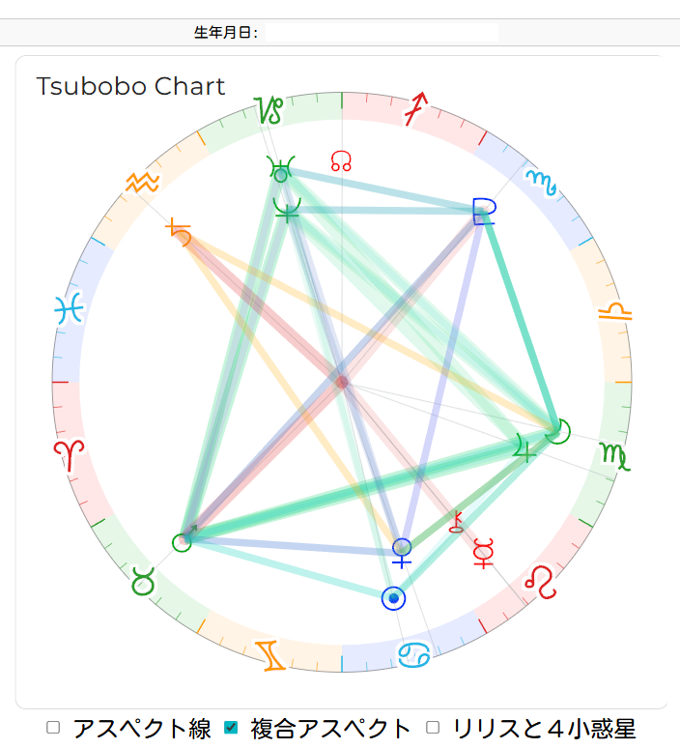The image size is (680, 749).
Task: Click the Capricorn zodiac sign symbol
Action: click(270, 110)
